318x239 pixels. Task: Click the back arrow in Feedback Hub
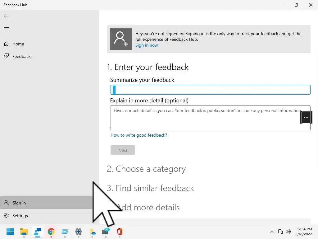(x=6, y=16)
